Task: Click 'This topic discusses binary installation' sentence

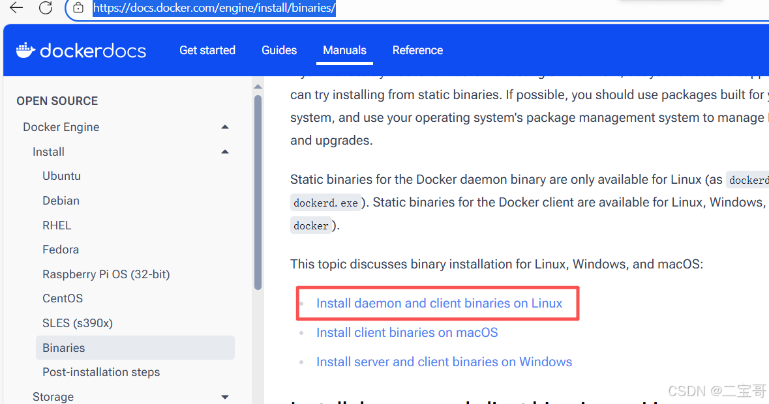Action: point(497,265)
